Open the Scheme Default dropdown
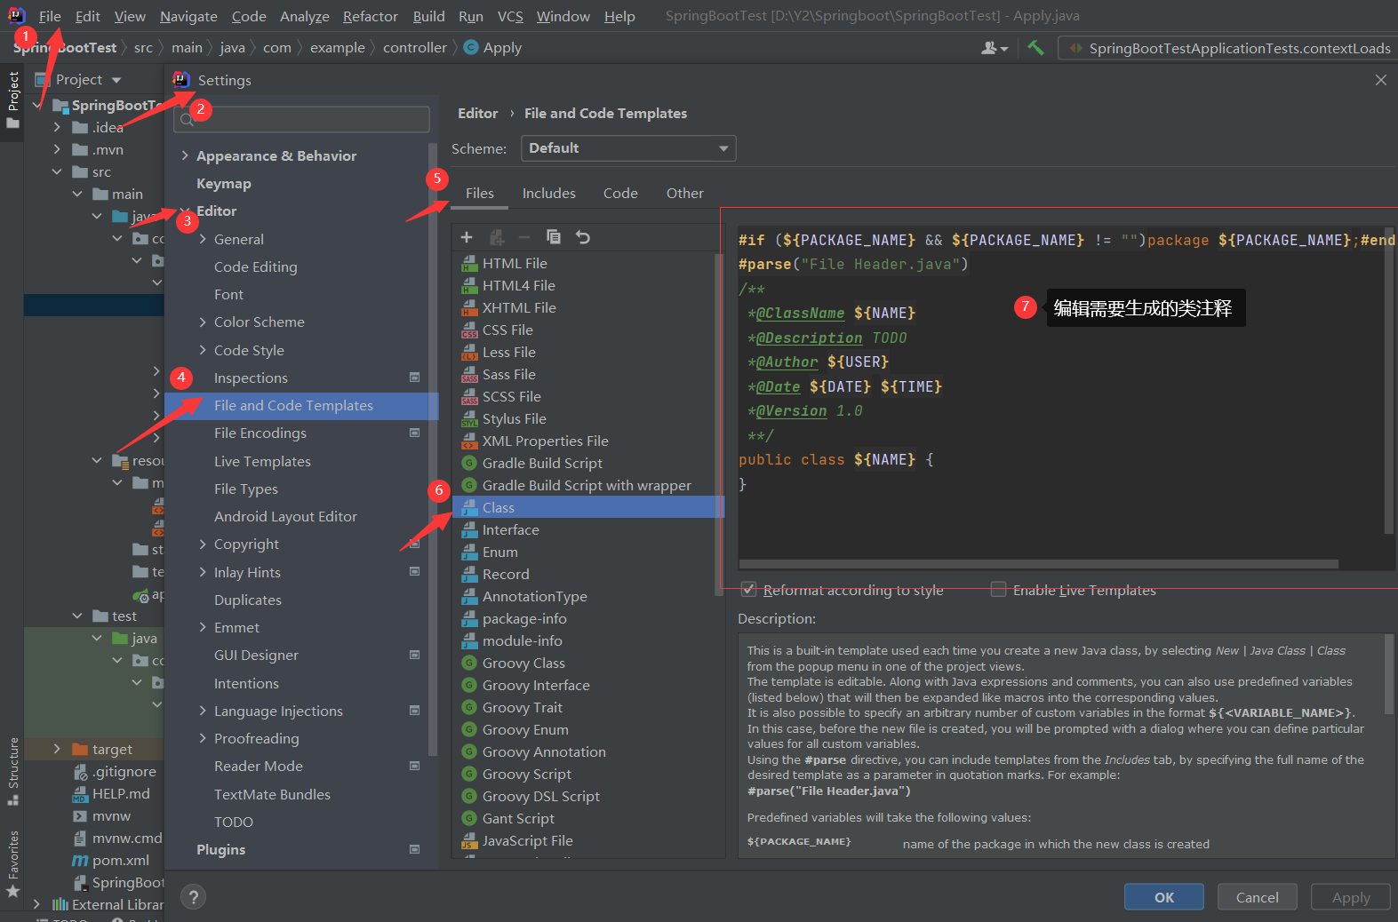 point(628,148)
